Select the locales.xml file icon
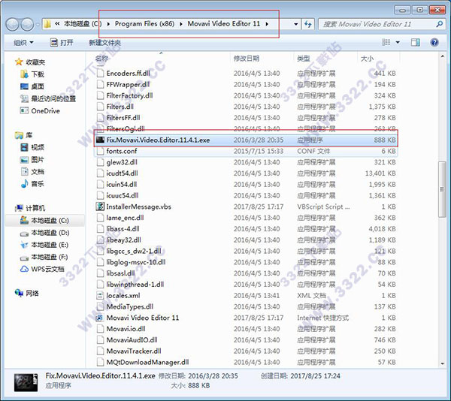Screen dimensions: 451x401 tap(100, 295)
